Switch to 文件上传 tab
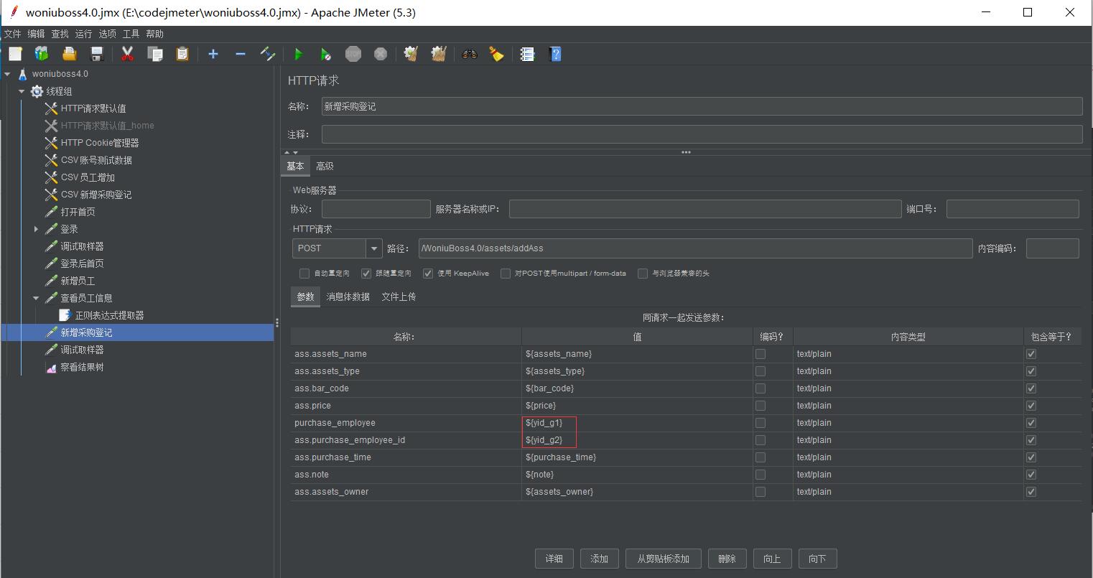Screen dimensions: 1093x578 point(399,297)
